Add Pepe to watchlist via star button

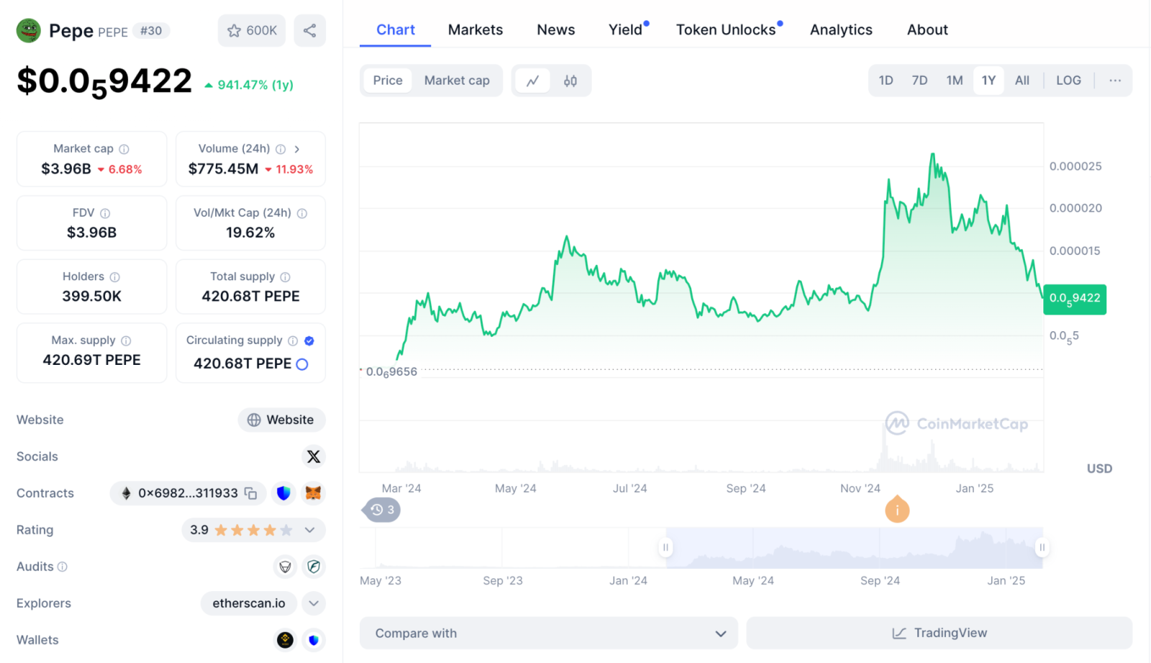(x=252, y=31)
